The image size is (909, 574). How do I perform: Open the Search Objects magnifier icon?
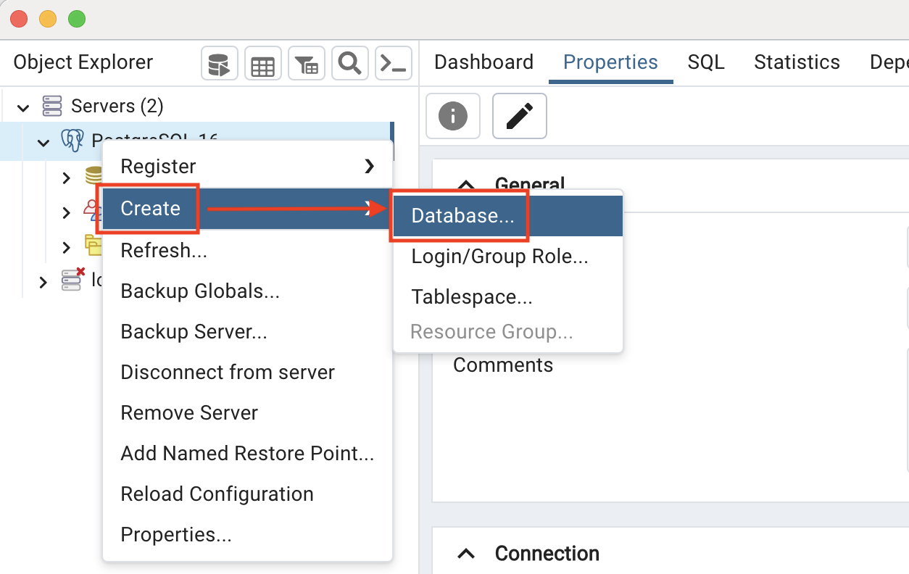[x=350, y=65]
